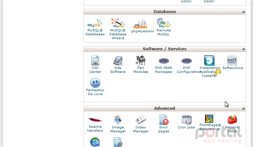Open the Cron jobs calendar icon
253x147 pixels.
pyautogui.click(x=186, y=120)
